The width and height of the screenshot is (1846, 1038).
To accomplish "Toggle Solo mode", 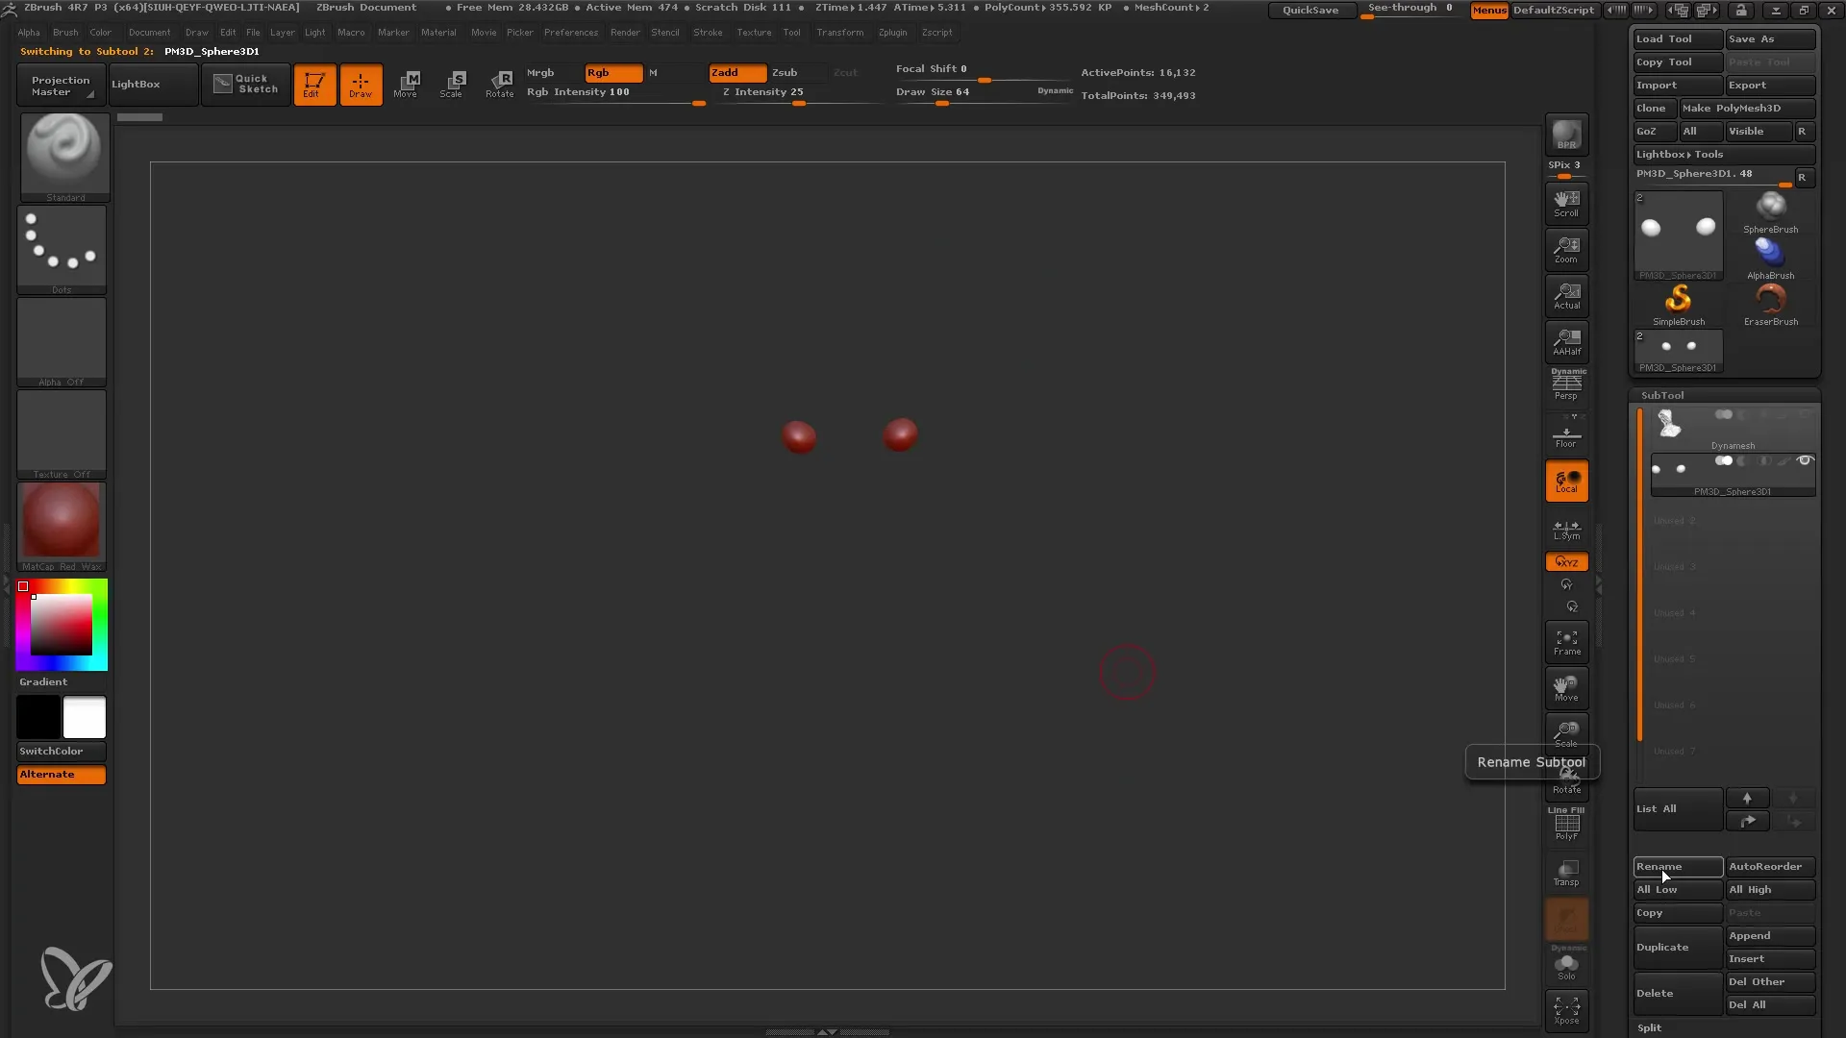I will click(x=1566, y=965).
